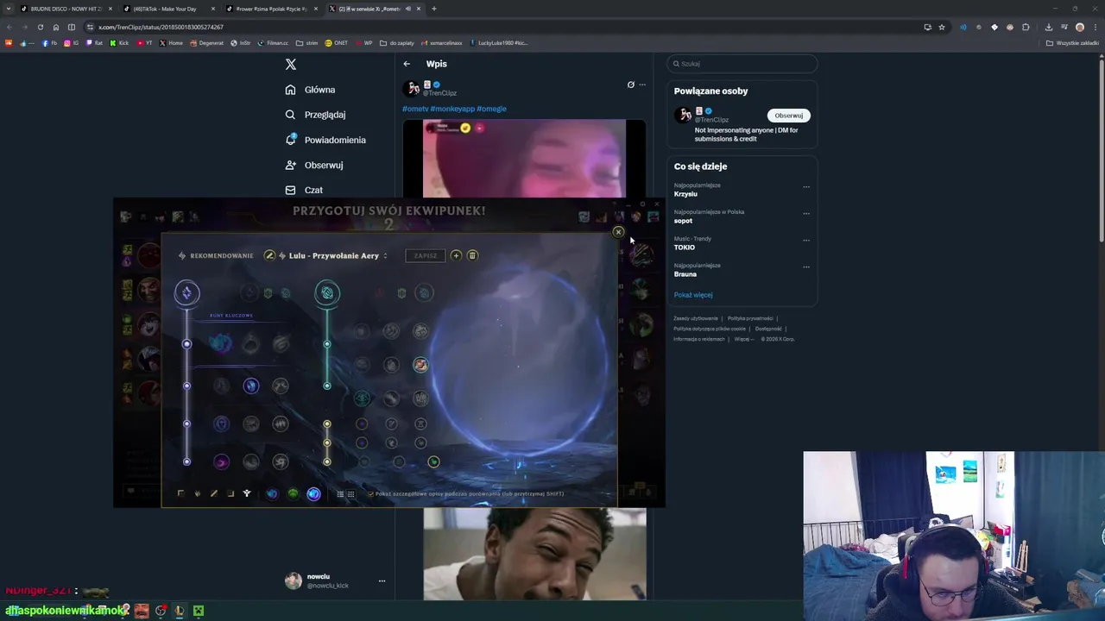The image size is (1105, 621).
Task: Click Zasady użytkowania footer link
Action: click(696, 318)
